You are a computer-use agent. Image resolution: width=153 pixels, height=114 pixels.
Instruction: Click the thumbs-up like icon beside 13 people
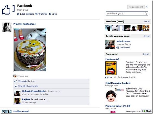click(16, 81)
